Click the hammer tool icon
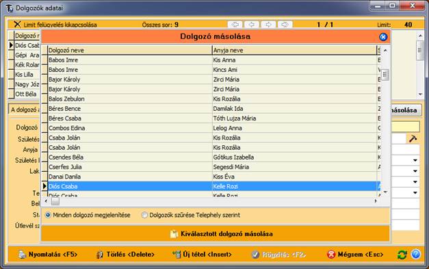Viewport: 429px width, 269px height. click(x=413, y=139)
